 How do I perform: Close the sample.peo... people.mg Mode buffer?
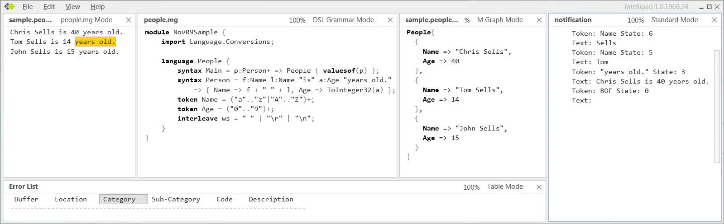click(129, 20)
